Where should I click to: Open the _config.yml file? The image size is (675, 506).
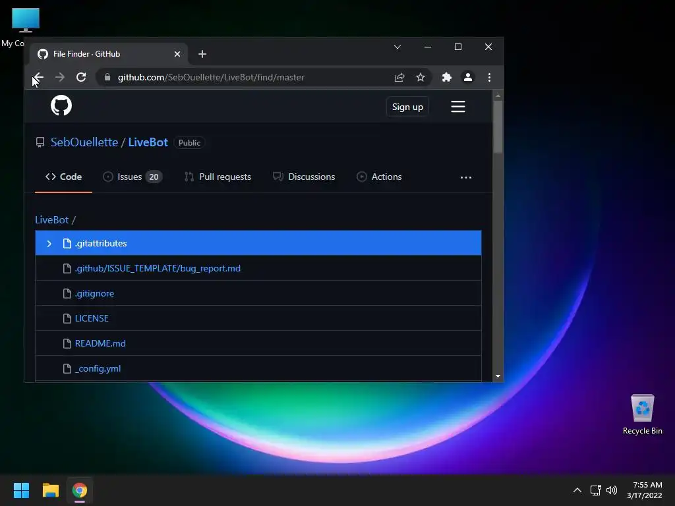pyautogui.click(x=98, y=368)
